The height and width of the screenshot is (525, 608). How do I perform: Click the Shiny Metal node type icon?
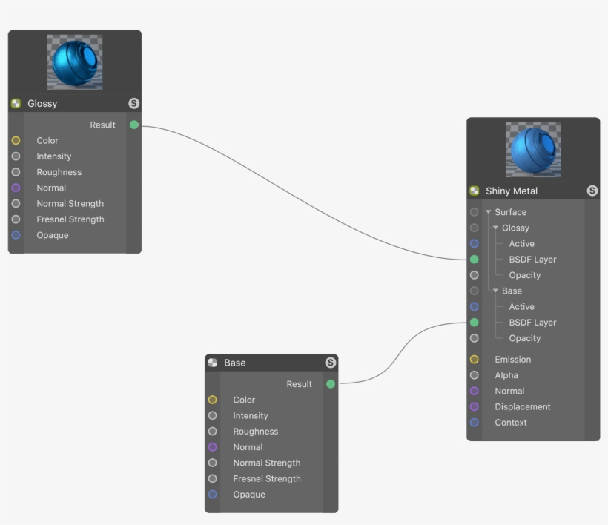tap(474, 191)
